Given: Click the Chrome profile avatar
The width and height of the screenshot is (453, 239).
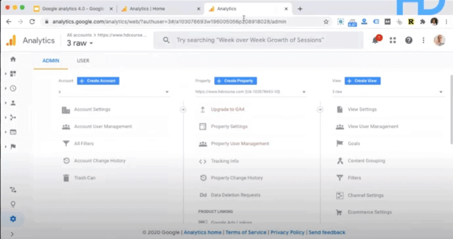Looking at the screenshot, I should coord(435,22).
